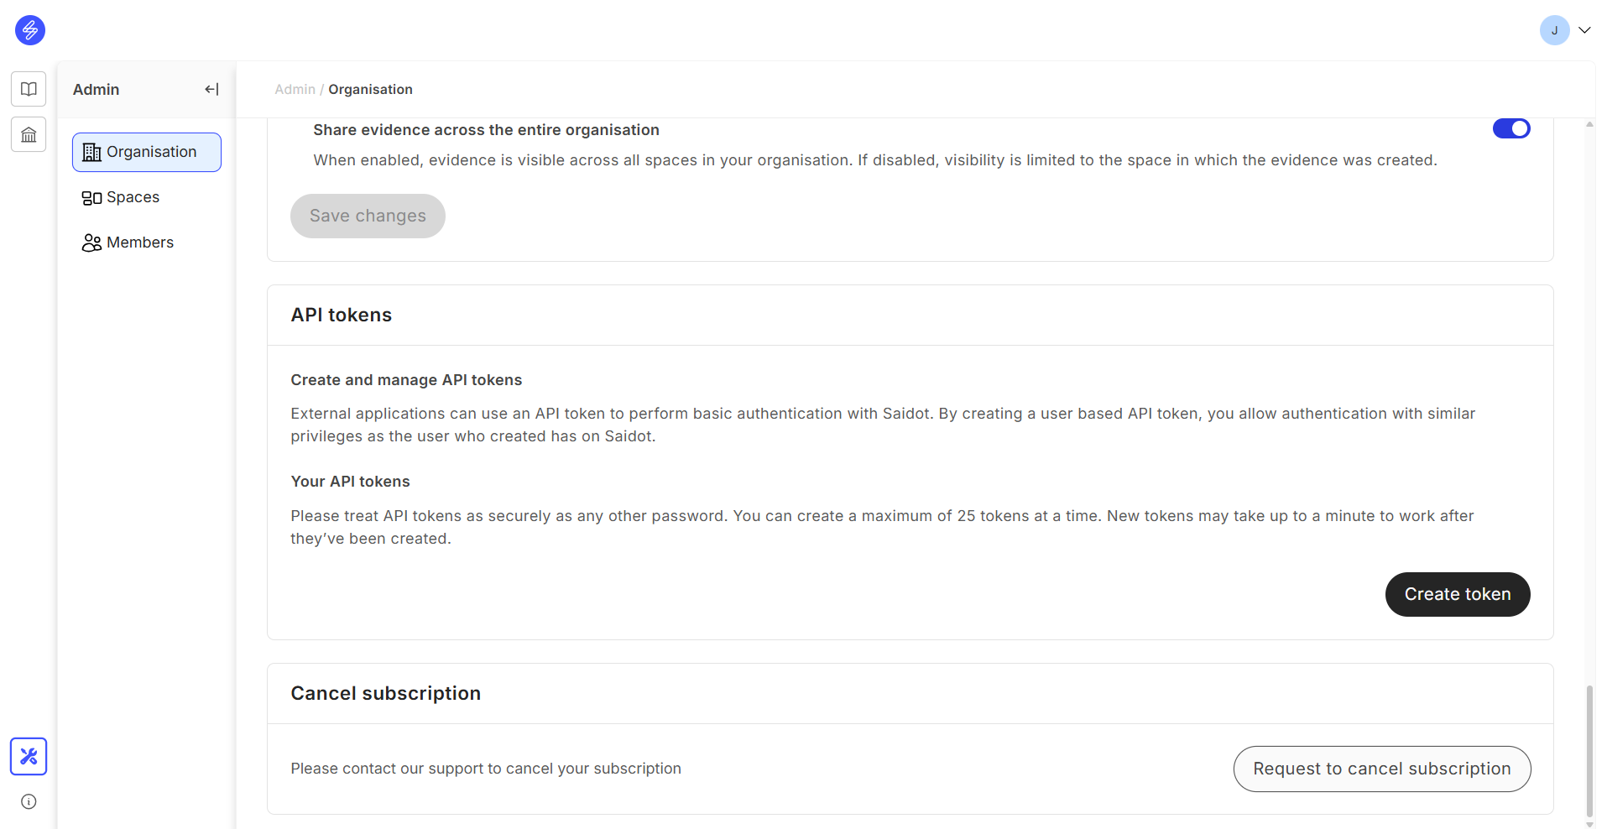
Task: Click the Create token button
Action: pos(1457,594)
